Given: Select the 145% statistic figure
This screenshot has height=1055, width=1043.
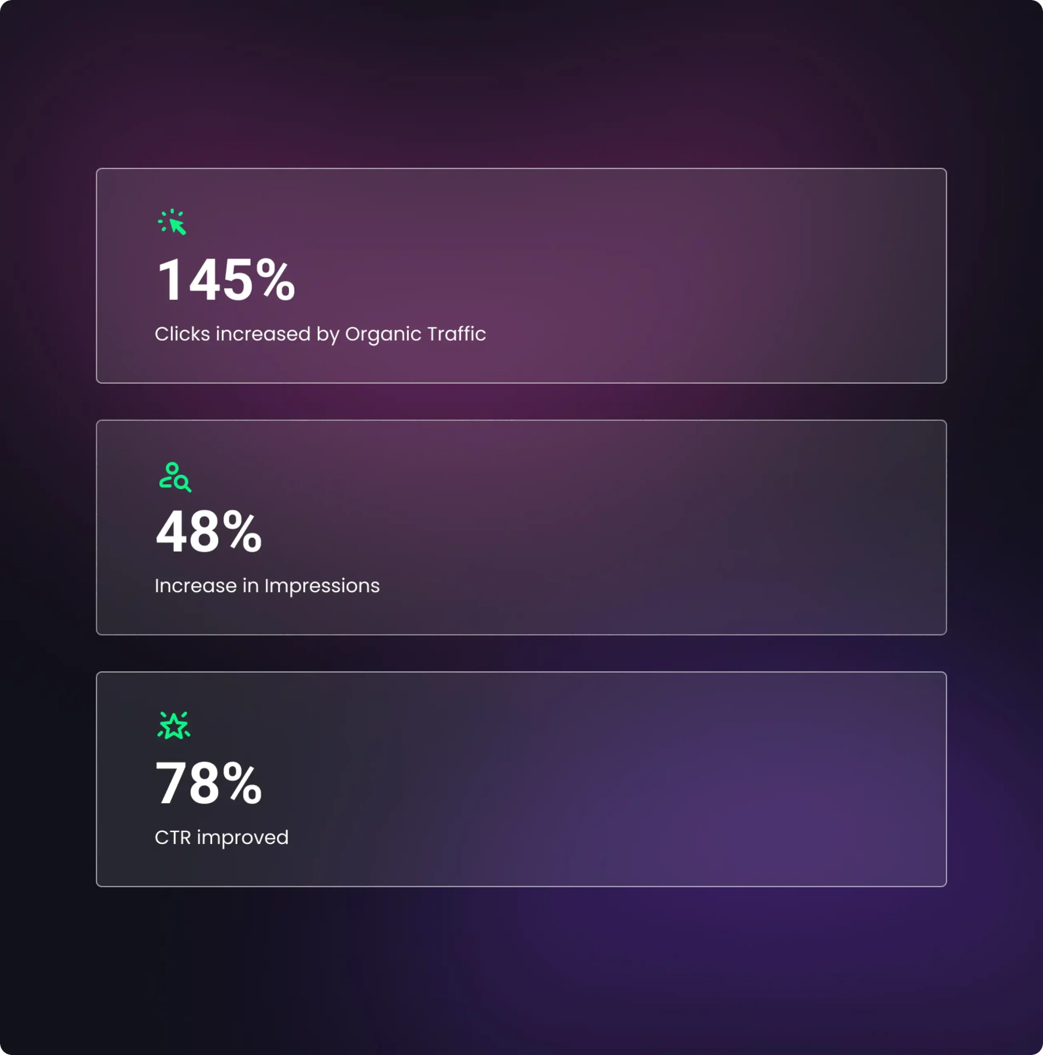Looking at the screenshot, I should click(225, 280).
